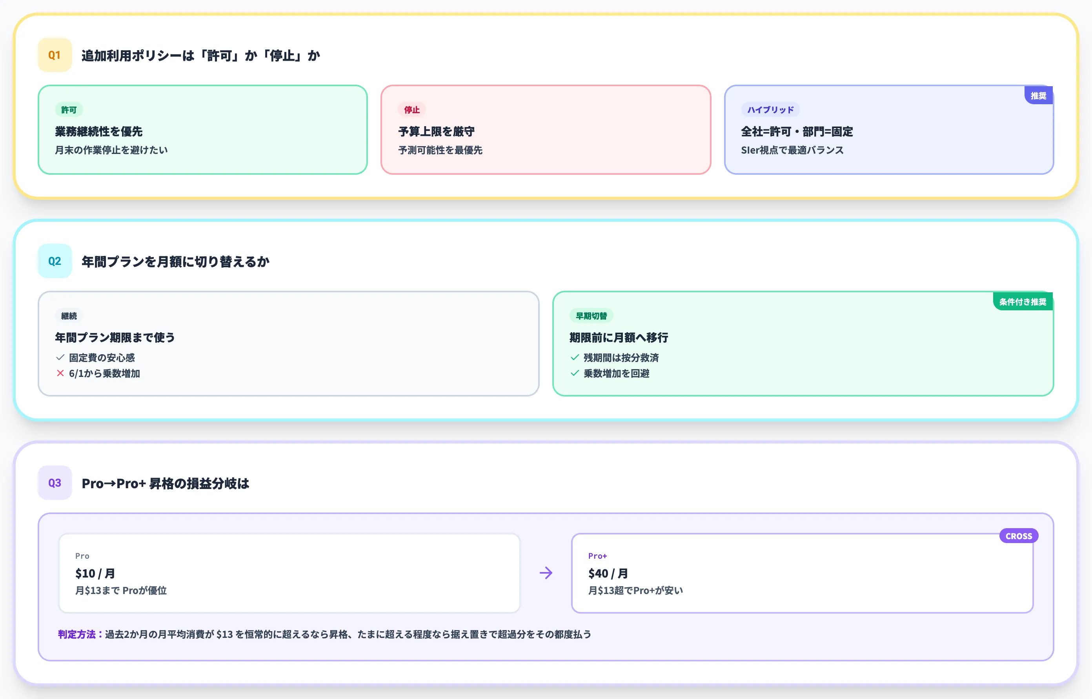Screen dimensions: 1092x699
Task: Click the 予算上限を厳守 heading
Action: click(x=437, y=131)
